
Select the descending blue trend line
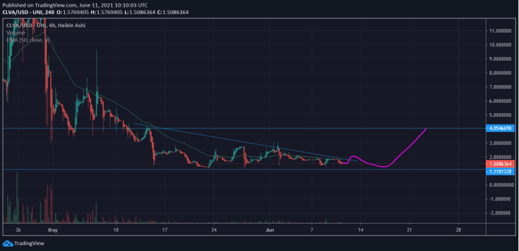[x=241, y=141]
